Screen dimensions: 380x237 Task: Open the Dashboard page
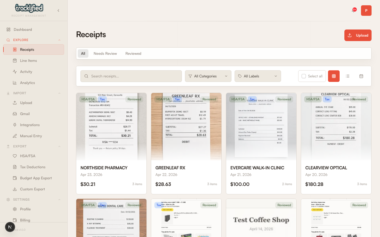point(34,29)
